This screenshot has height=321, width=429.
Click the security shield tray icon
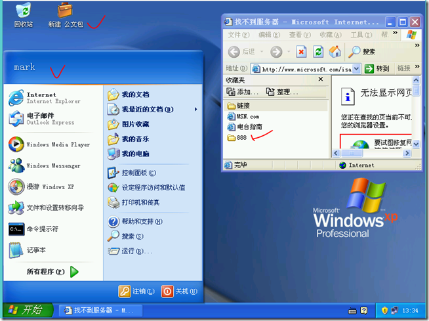(x=384, y=310)
